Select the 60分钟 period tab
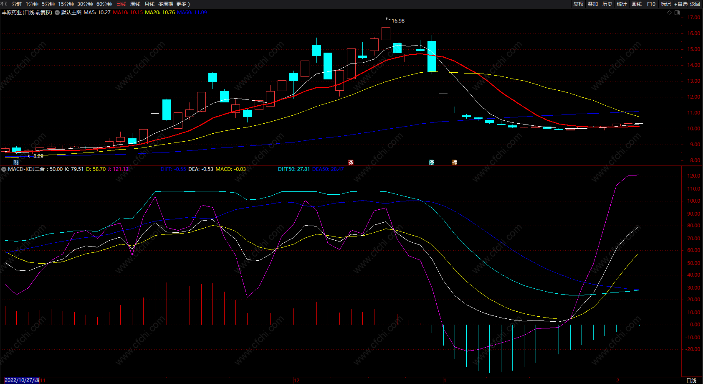 click(x=104, y=4)
